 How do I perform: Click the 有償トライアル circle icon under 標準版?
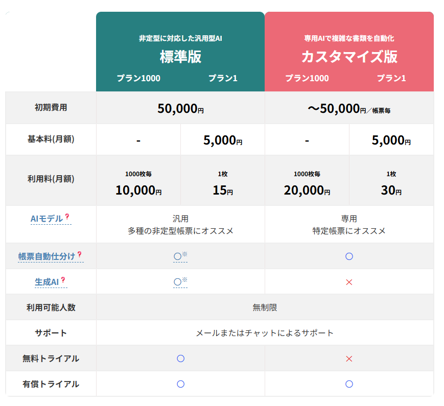click(180, 384)
